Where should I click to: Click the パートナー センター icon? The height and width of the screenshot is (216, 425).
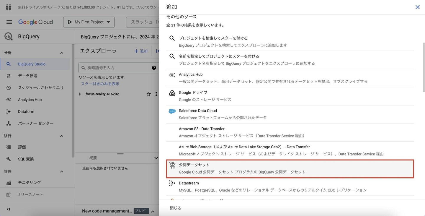point(9,123)
